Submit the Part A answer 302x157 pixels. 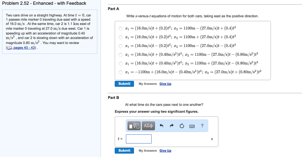point(124,84)
